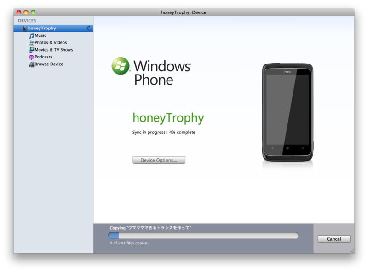This screenshot has width=368, height=272.
Task: Open Browse Device in sidebar
Action: (x=49, y=64)
